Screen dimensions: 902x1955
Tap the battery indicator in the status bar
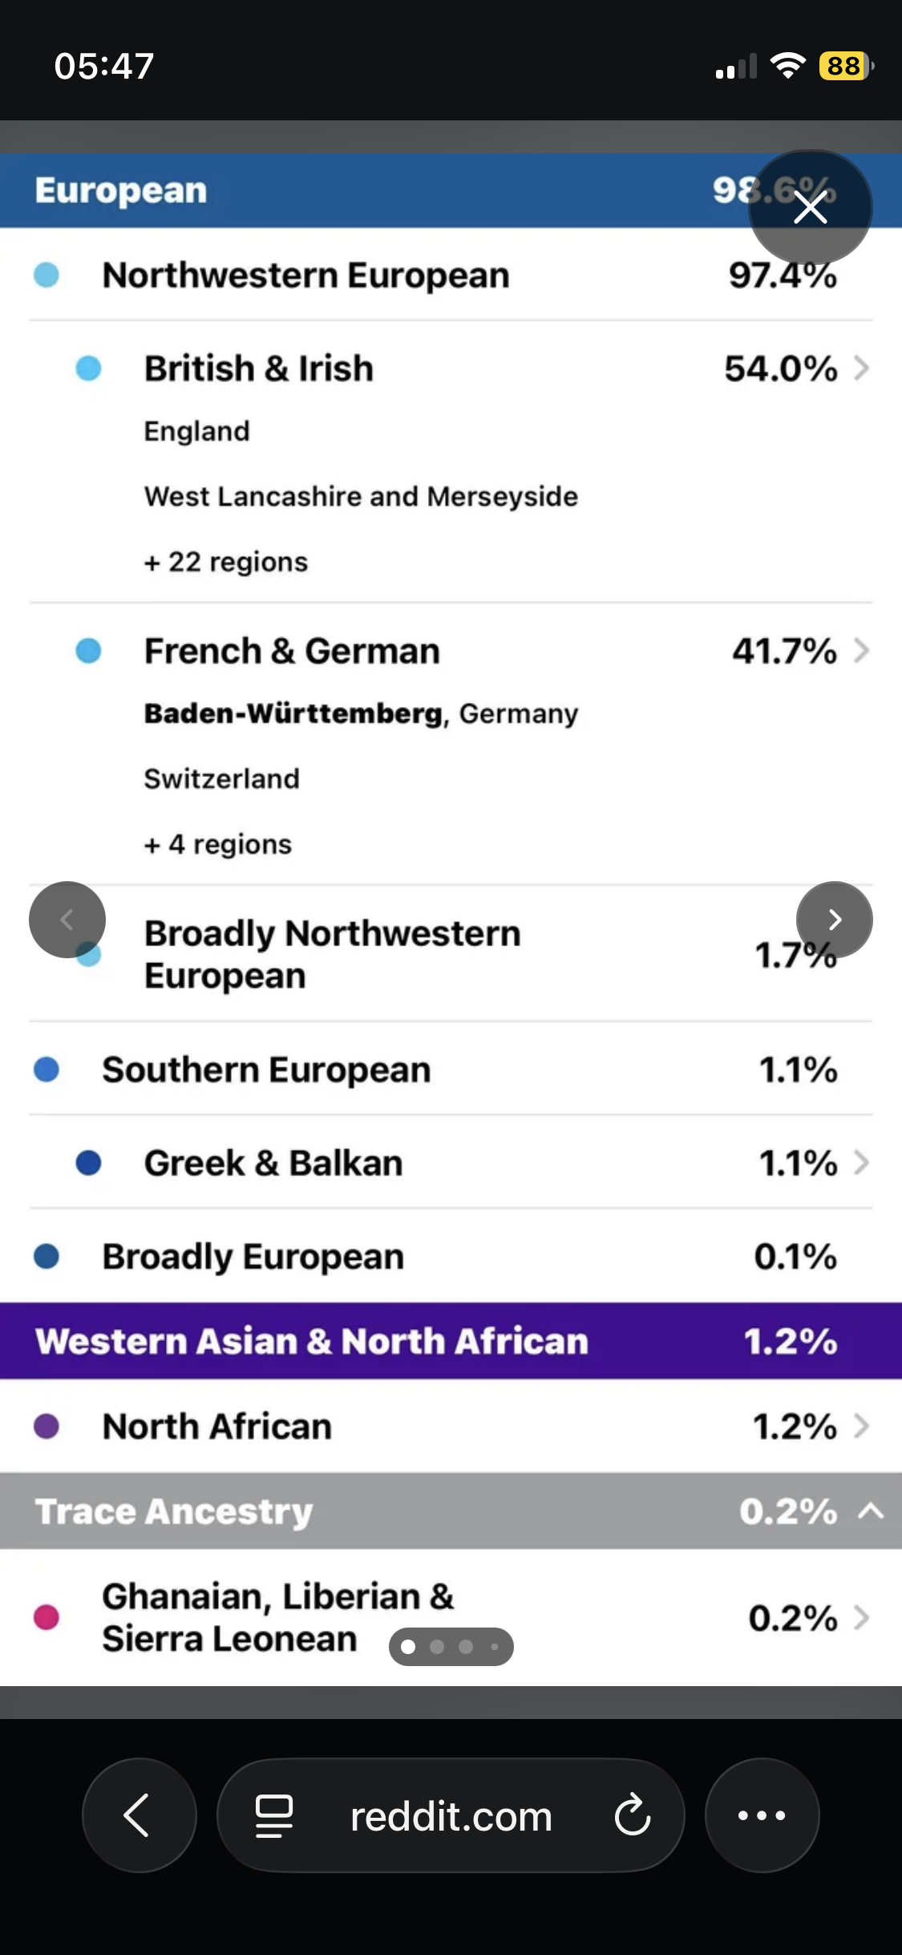tap(846, 66)
